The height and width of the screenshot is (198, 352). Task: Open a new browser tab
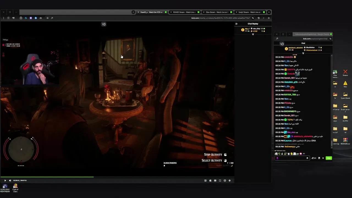coord(133,12)
